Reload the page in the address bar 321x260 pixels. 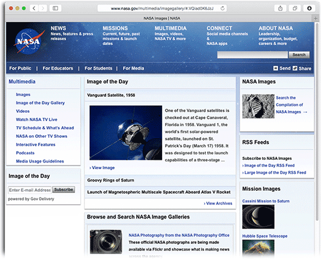[x=222, y=8]
